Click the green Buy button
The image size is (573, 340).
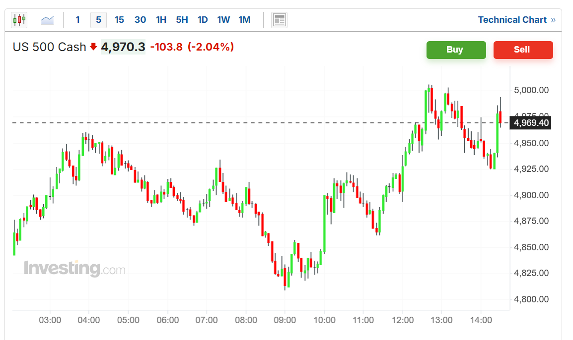click(x=456, y=50)
